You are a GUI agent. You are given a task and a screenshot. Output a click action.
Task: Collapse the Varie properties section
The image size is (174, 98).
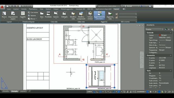(170, 71)
